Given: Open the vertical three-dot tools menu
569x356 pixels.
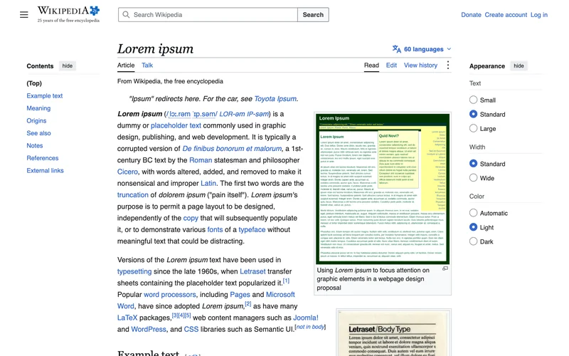Looking at the screenshot, I should tap(448, 65).
